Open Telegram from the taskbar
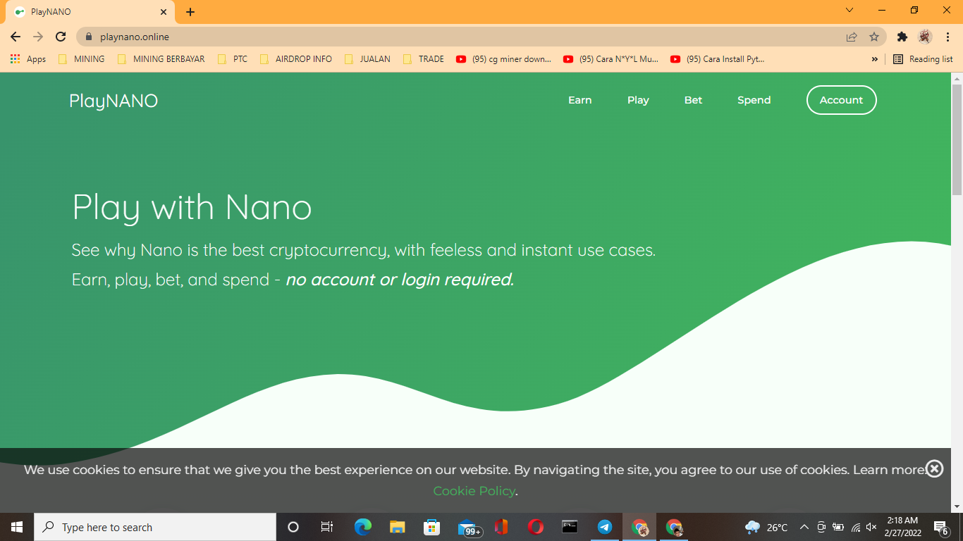The height and width of the screenshot is (541, 963). pos(605,527)
